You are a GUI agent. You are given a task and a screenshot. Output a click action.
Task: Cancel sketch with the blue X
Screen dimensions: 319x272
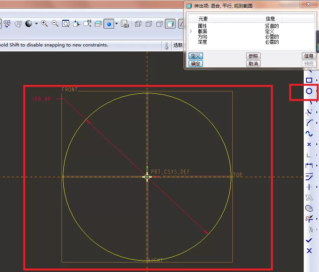click(x=309, y=251)
